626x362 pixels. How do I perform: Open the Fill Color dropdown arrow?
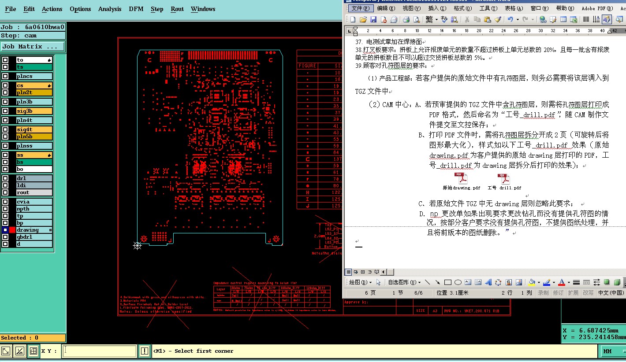coord(539,282)
